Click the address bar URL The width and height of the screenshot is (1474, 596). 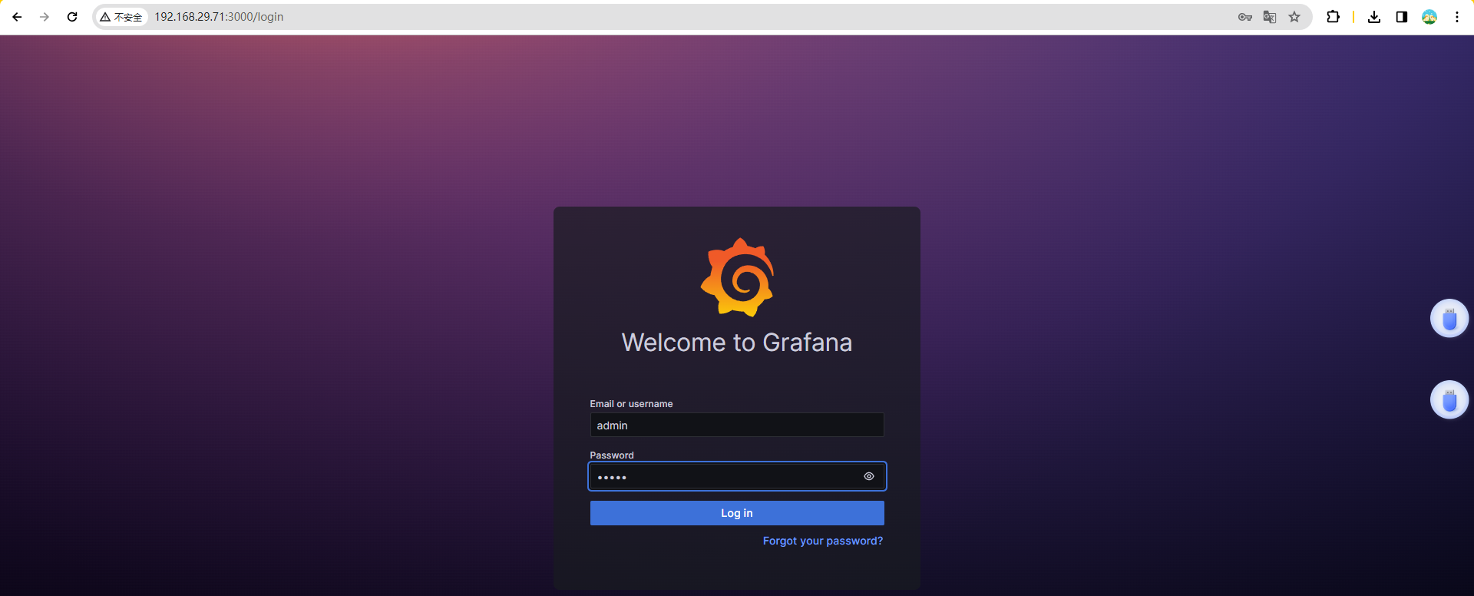click(x=219, y=17)
